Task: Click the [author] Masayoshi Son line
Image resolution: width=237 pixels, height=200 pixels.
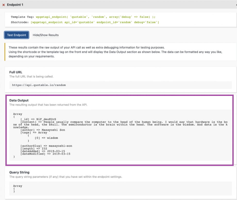Action: [x=43, y=130]
